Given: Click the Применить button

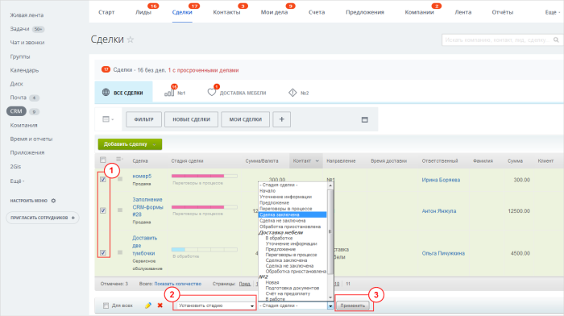Looking at the screenshot, I should (x=353, y=306).
